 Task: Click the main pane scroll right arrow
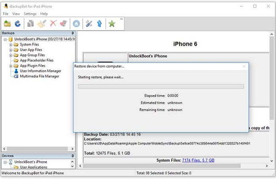pyautogui.click(x=267, y=166)
